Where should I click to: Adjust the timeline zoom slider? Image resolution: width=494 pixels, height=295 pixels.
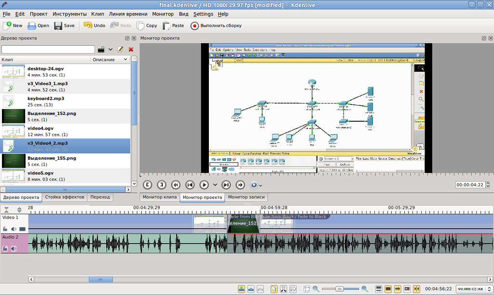[340, 289]
